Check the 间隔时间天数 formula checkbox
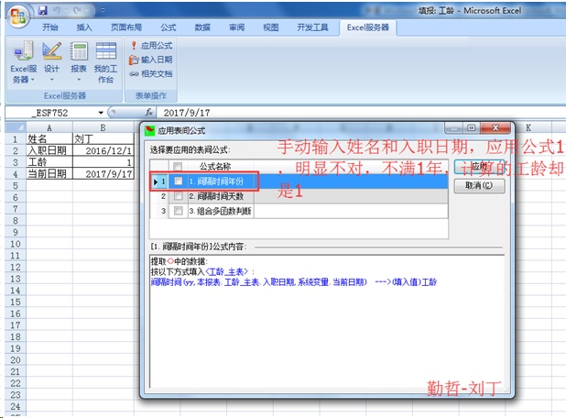566x418 pixels. coord(178,196)
